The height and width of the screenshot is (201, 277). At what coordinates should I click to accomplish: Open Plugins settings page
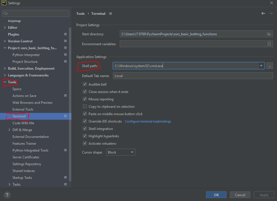13,34
